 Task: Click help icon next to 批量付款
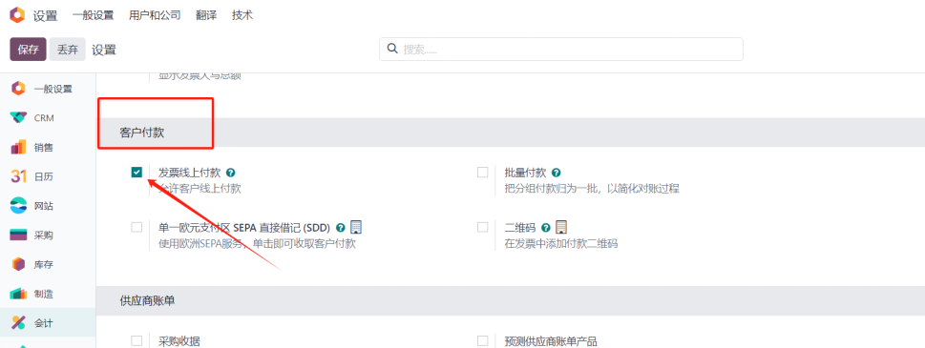point(556,174)
